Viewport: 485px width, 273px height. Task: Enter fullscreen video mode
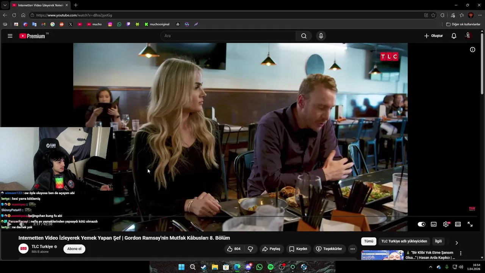(x=470, y=224)
